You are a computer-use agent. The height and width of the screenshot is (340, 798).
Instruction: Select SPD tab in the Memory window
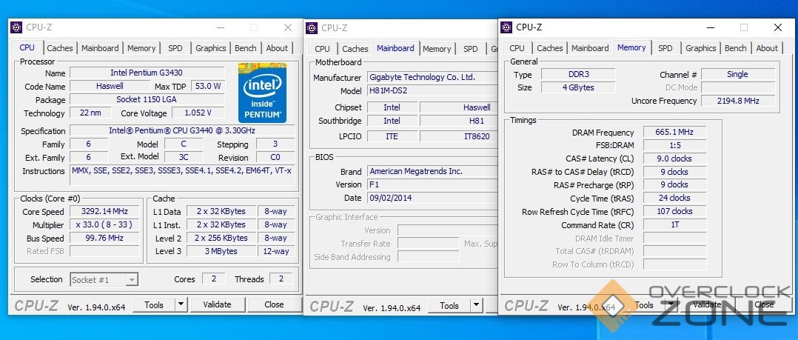pos(665,48)
